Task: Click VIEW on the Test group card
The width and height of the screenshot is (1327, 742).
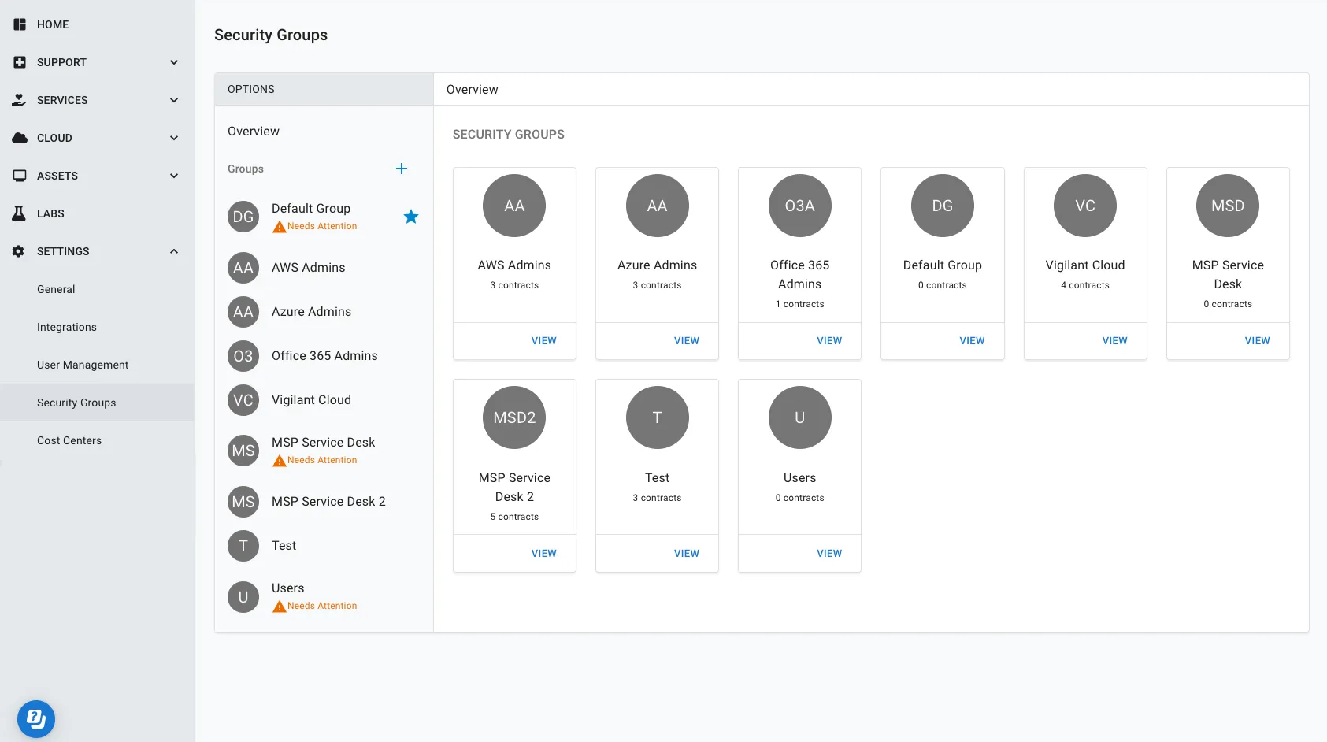Action: pos(687,554)
